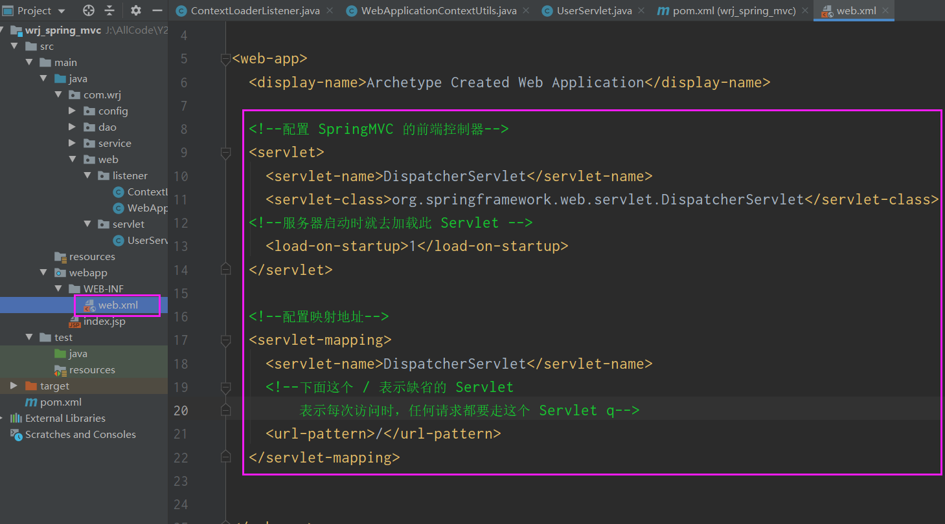Screen dimensions: 945x524
Task: Fold the web-app tag at line 5
Action: tap(225, 59)
